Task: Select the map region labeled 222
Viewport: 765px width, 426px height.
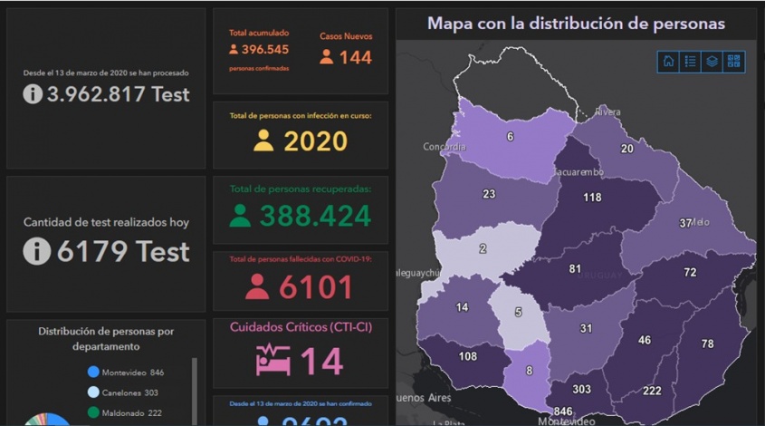Action: pyautogui.click(x=652, y=391)
